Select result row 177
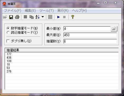This screenshot has height=96, width=124. pos(62,54)
